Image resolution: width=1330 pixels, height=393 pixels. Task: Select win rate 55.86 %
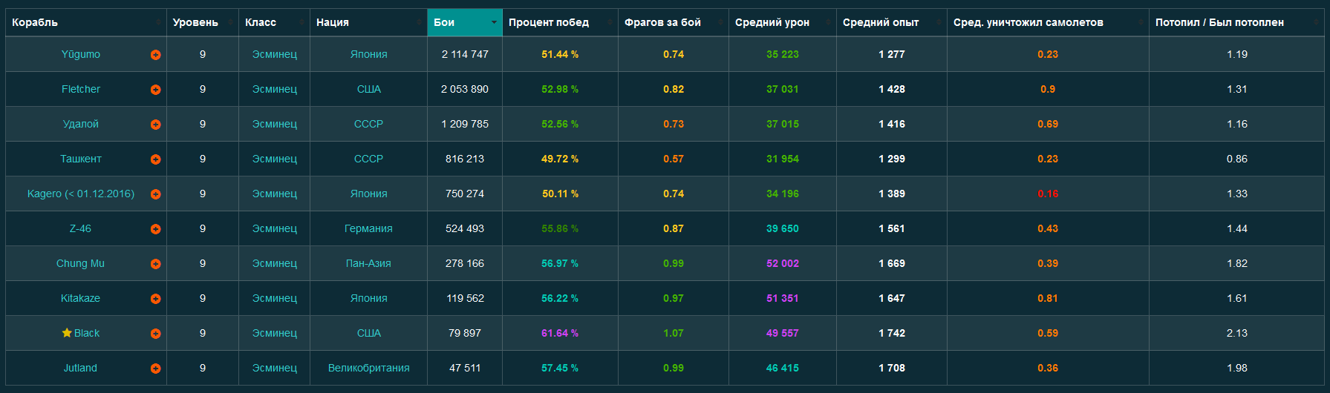pos(560,228)
